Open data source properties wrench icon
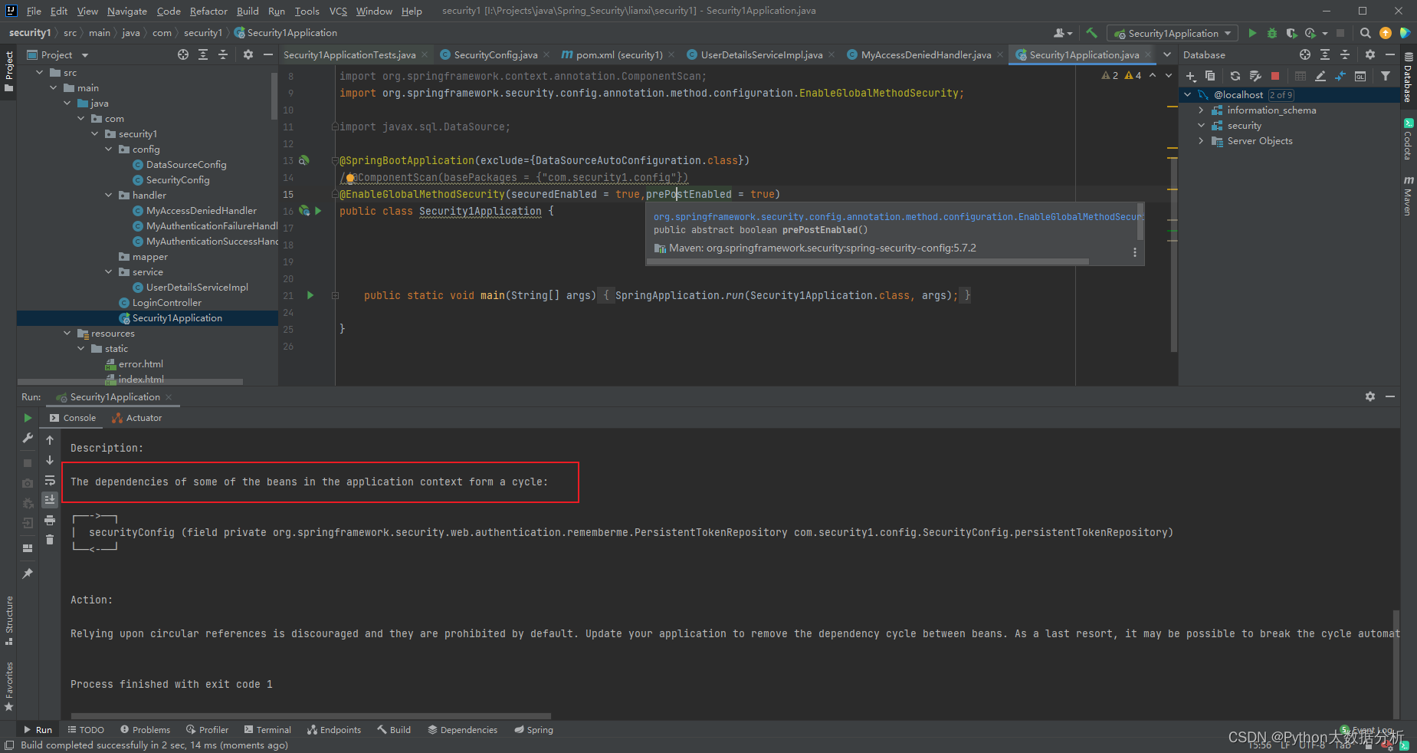Viewport: 1417px width, 753px height. [x=1255, y=76]
